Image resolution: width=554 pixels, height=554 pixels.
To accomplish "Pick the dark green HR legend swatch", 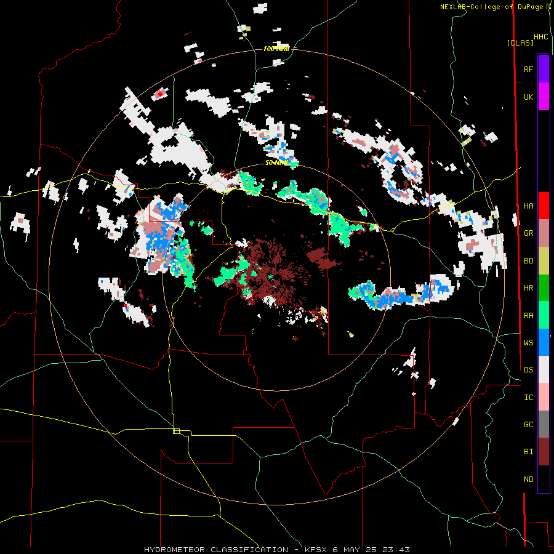I will point(544,288).
